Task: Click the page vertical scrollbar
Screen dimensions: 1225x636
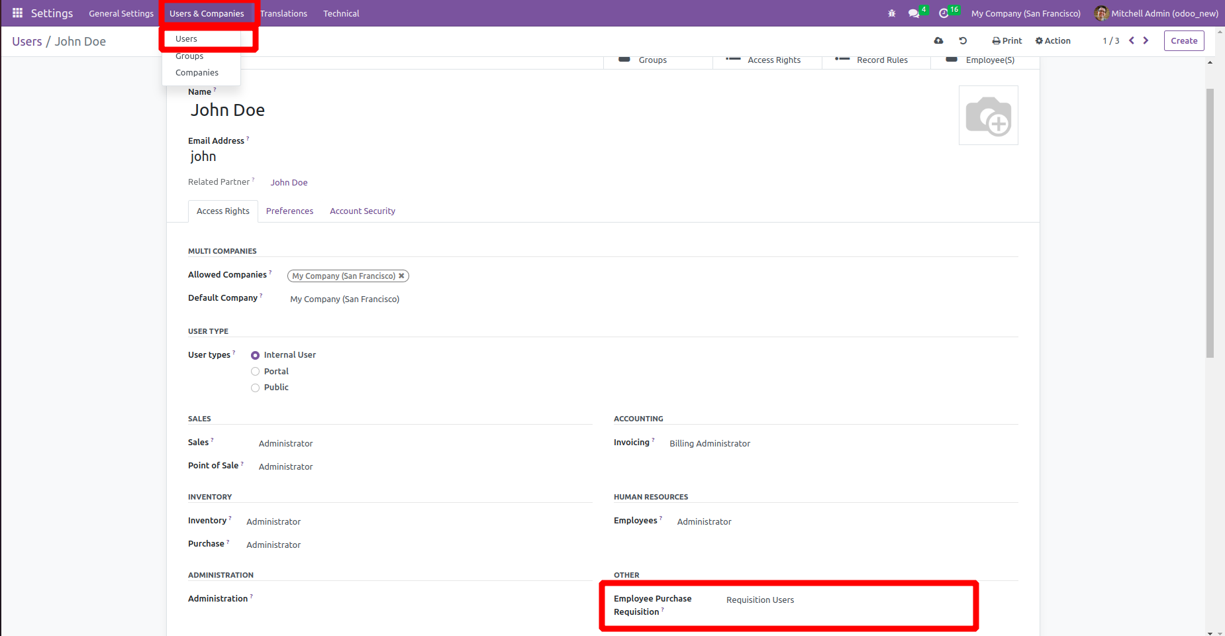Action: click(x=1210, y=223)
